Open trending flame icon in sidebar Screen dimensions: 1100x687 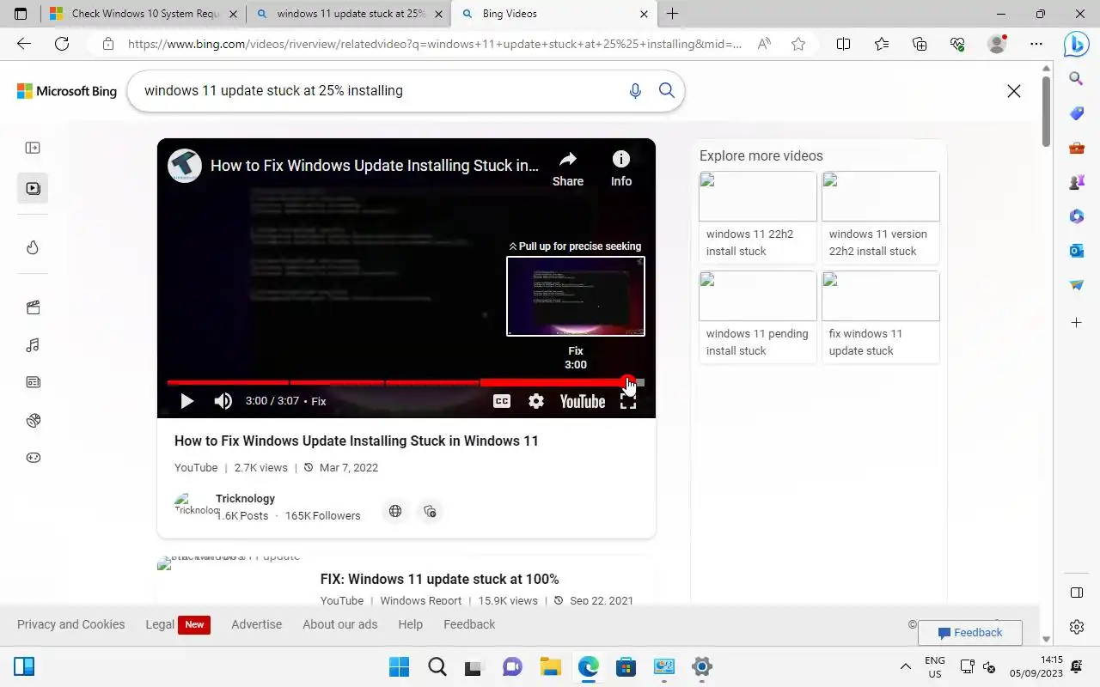coord(33,247)
